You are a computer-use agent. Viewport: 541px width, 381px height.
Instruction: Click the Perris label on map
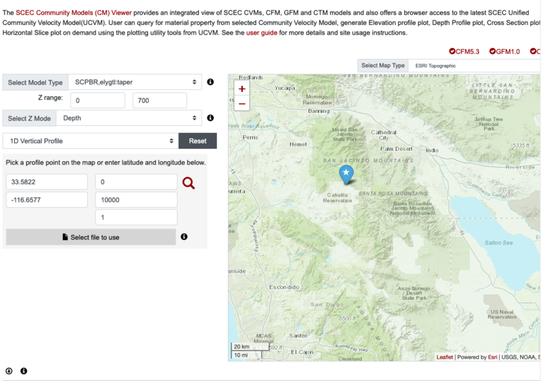[x=250, y=137]
